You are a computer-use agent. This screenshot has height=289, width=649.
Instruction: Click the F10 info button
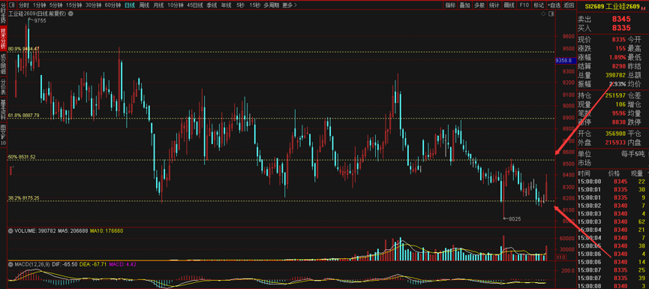point(524,5)
